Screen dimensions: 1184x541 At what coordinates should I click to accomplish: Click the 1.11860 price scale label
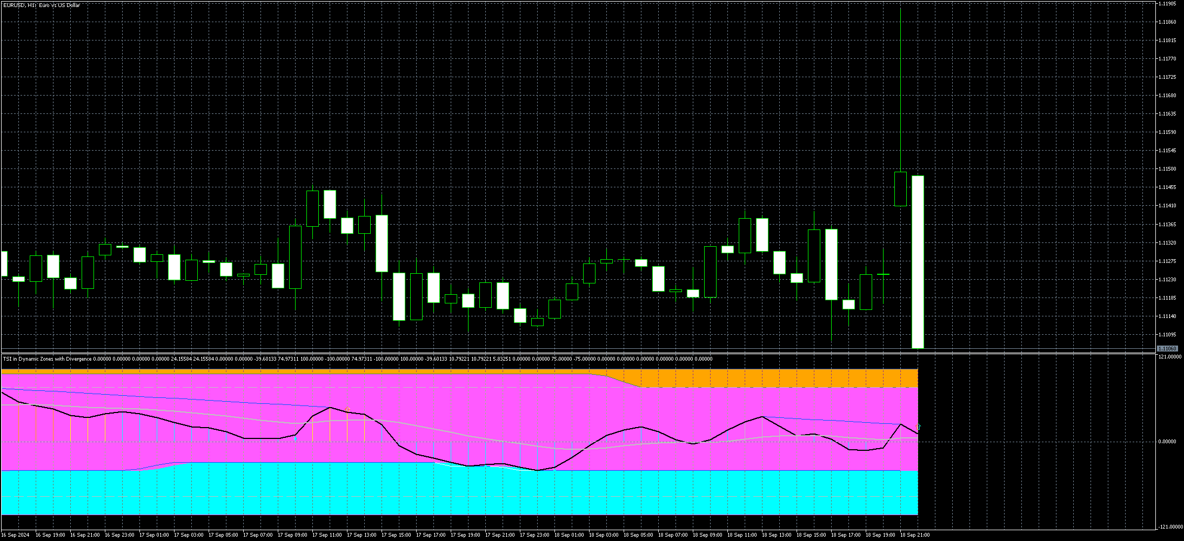(1167, 22)
